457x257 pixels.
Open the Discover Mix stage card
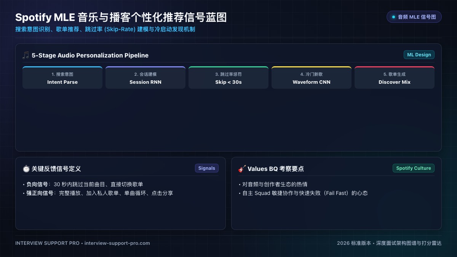point(395,78)
